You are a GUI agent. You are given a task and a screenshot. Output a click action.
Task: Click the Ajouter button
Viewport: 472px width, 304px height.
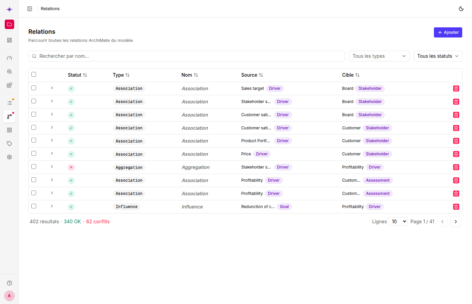point(448,32)
